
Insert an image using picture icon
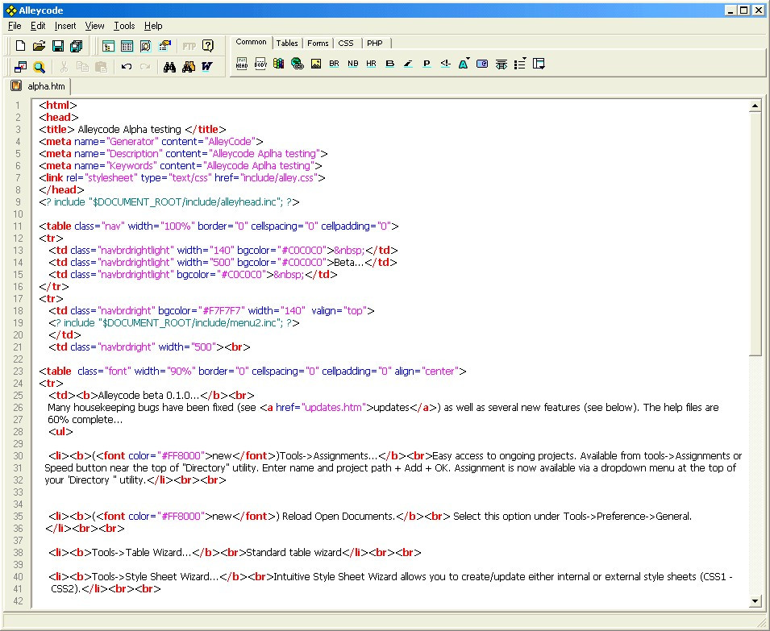click(316, 64)
